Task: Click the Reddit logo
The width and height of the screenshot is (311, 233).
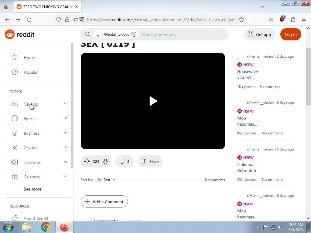Action: tap(20, 35)
